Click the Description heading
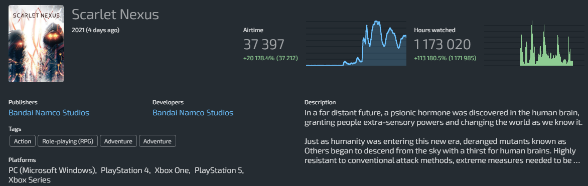The height and width of the screenshot is (186, 588). coord(320,102)
